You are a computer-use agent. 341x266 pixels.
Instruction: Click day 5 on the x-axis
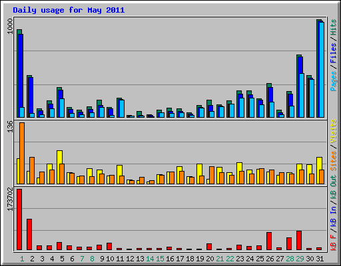click(x=62, y=259)
